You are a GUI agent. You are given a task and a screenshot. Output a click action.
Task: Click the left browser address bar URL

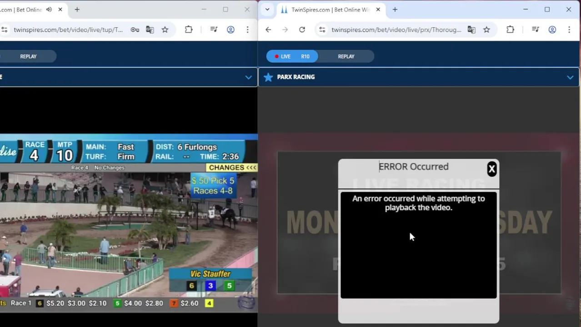(68, 30)
